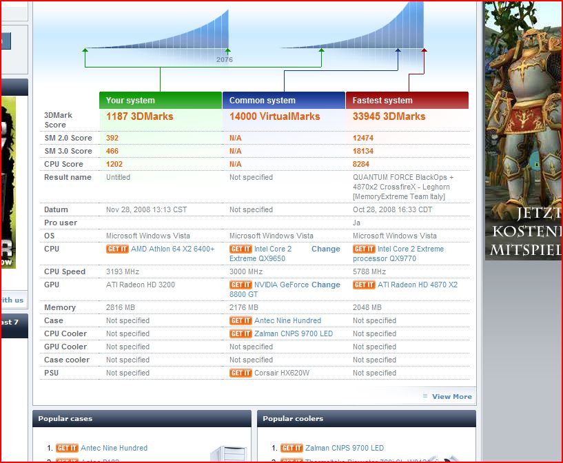Click Change link in Common system GPU row
563x463 pixels.
pos(326,285)
